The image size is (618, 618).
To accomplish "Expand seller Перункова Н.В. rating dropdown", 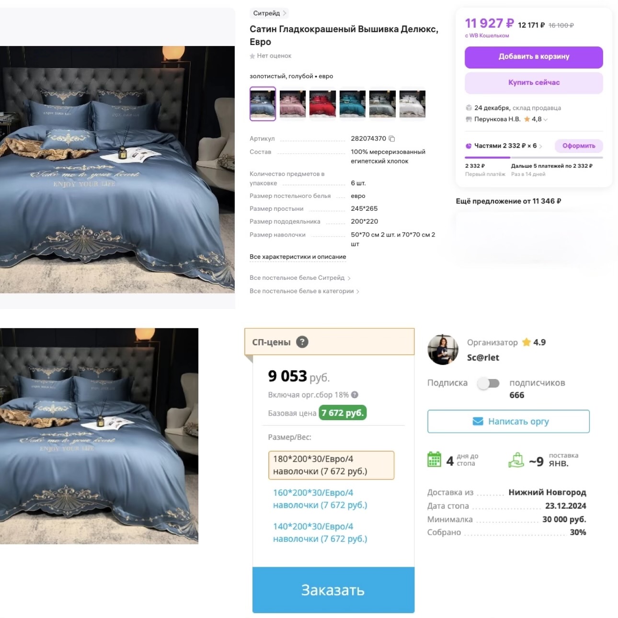I will click(x=546, y=119).
